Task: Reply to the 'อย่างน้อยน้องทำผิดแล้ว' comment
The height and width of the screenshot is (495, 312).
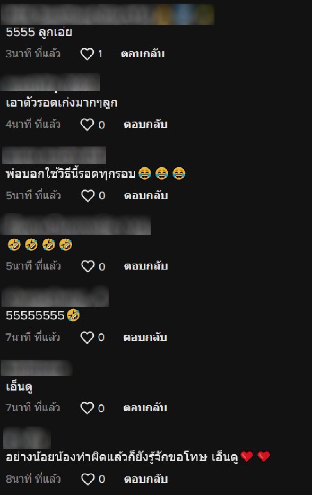Action: [x=146, y=479]
